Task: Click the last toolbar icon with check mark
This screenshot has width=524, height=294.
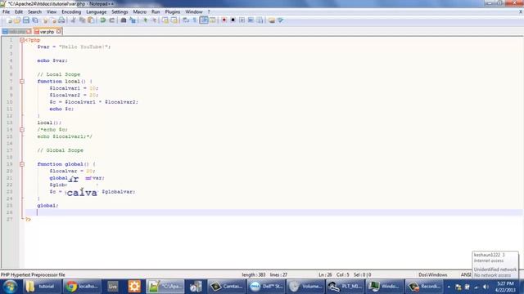Action: 281,20
